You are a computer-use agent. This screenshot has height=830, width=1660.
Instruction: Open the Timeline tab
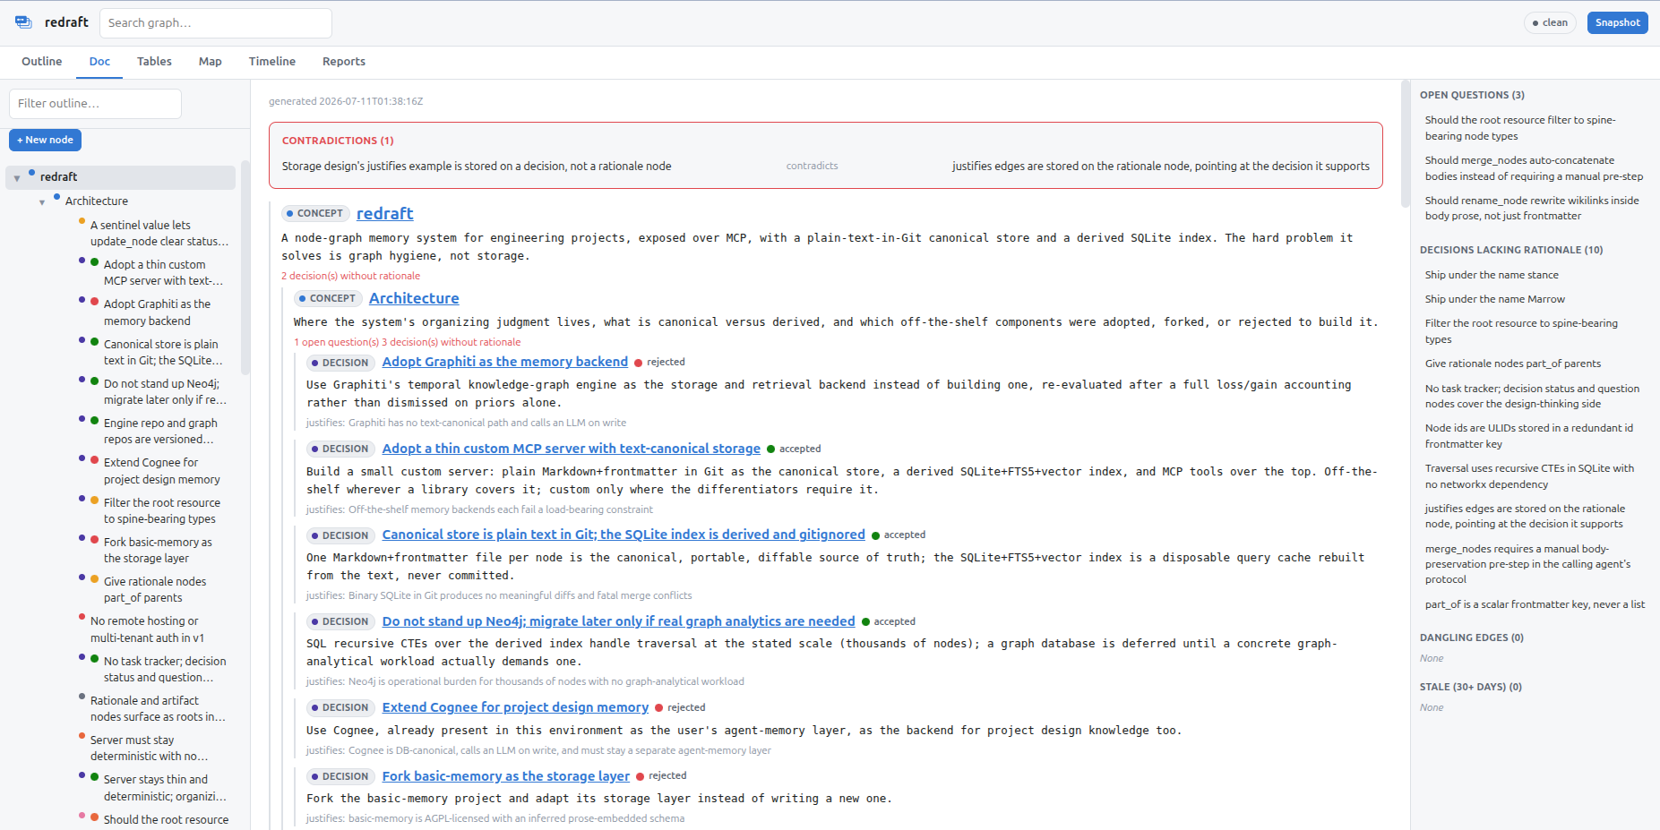(x=272, y=62)
